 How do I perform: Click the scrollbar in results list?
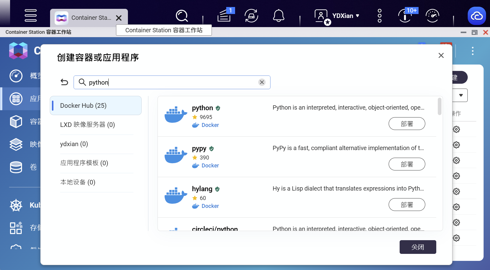click(x=440, y=106)
